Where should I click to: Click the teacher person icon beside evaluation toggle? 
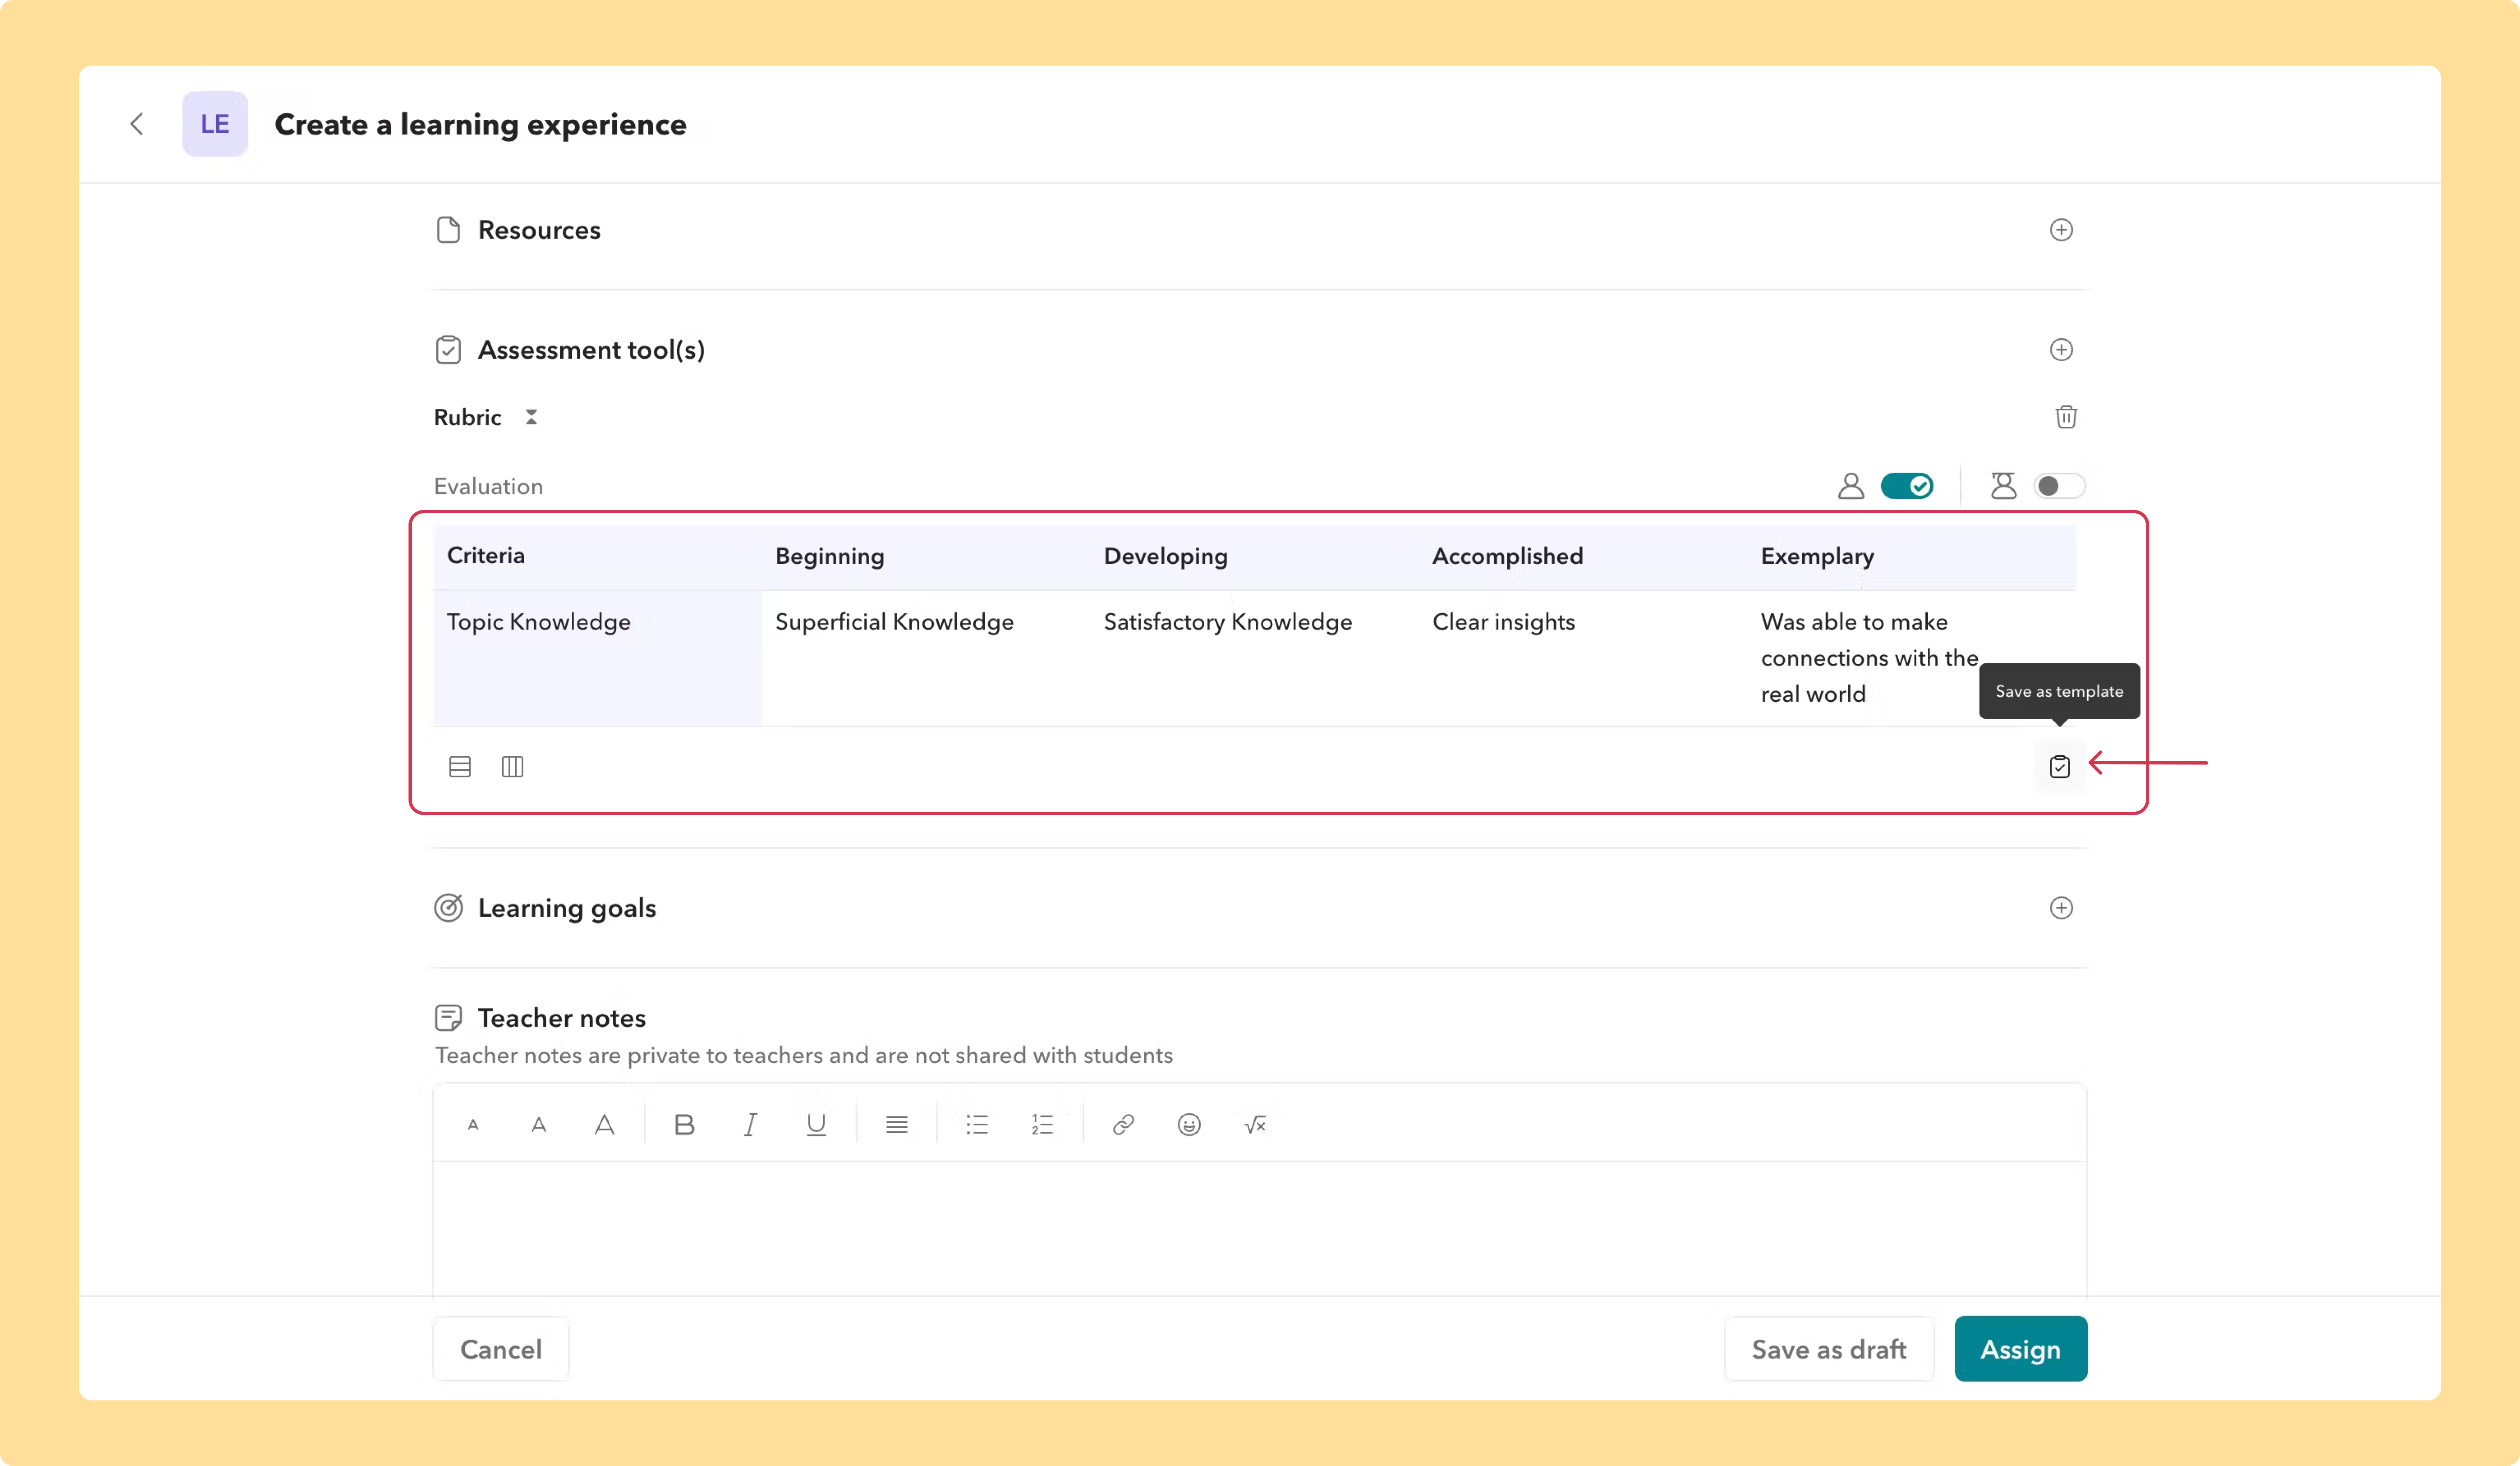point(1851,486)
